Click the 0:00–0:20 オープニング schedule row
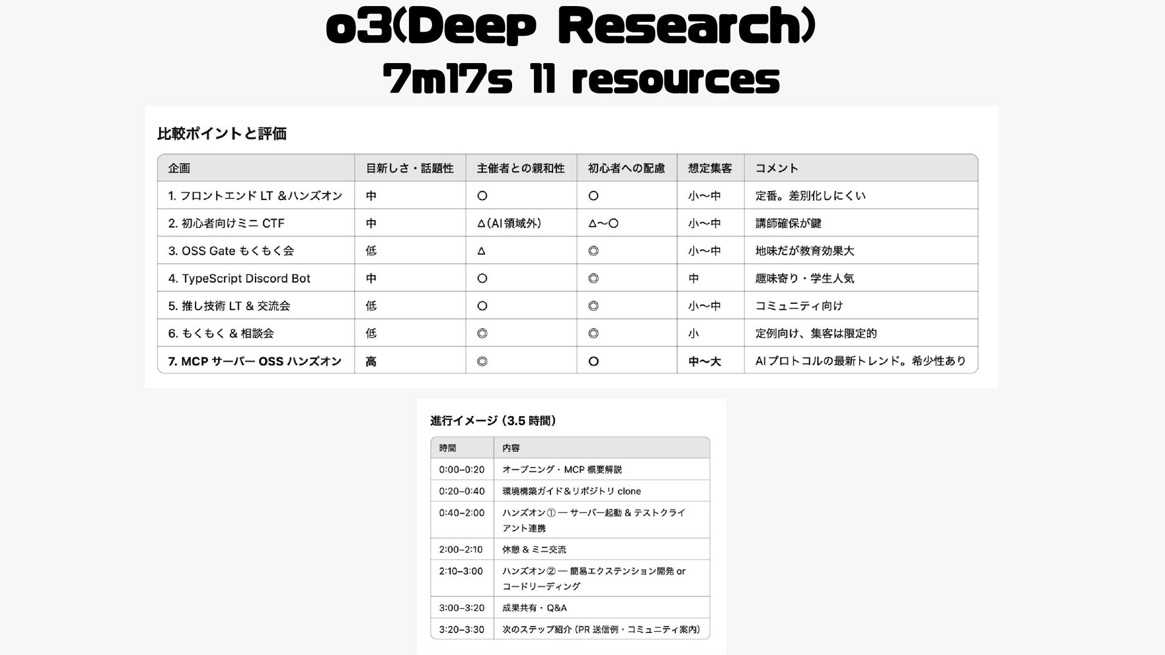Screen dimensions: 1165x655 (562, 469)
